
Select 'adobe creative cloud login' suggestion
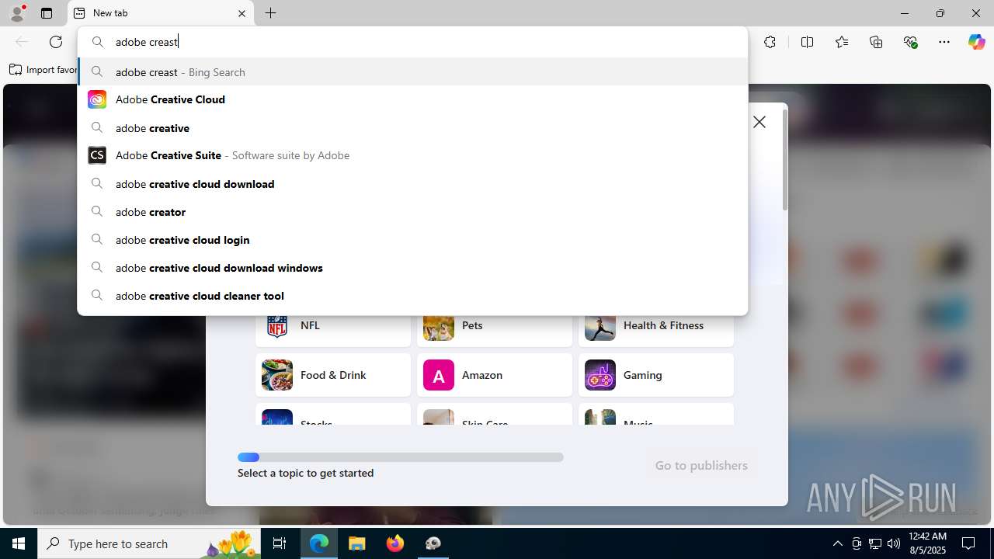(412, 239)
